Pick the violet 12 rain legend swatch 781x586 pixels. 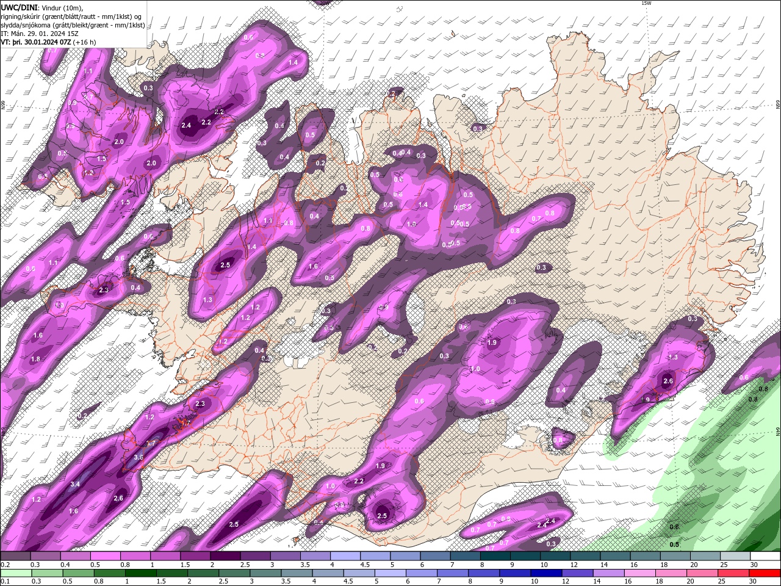(x=577, y=573)
